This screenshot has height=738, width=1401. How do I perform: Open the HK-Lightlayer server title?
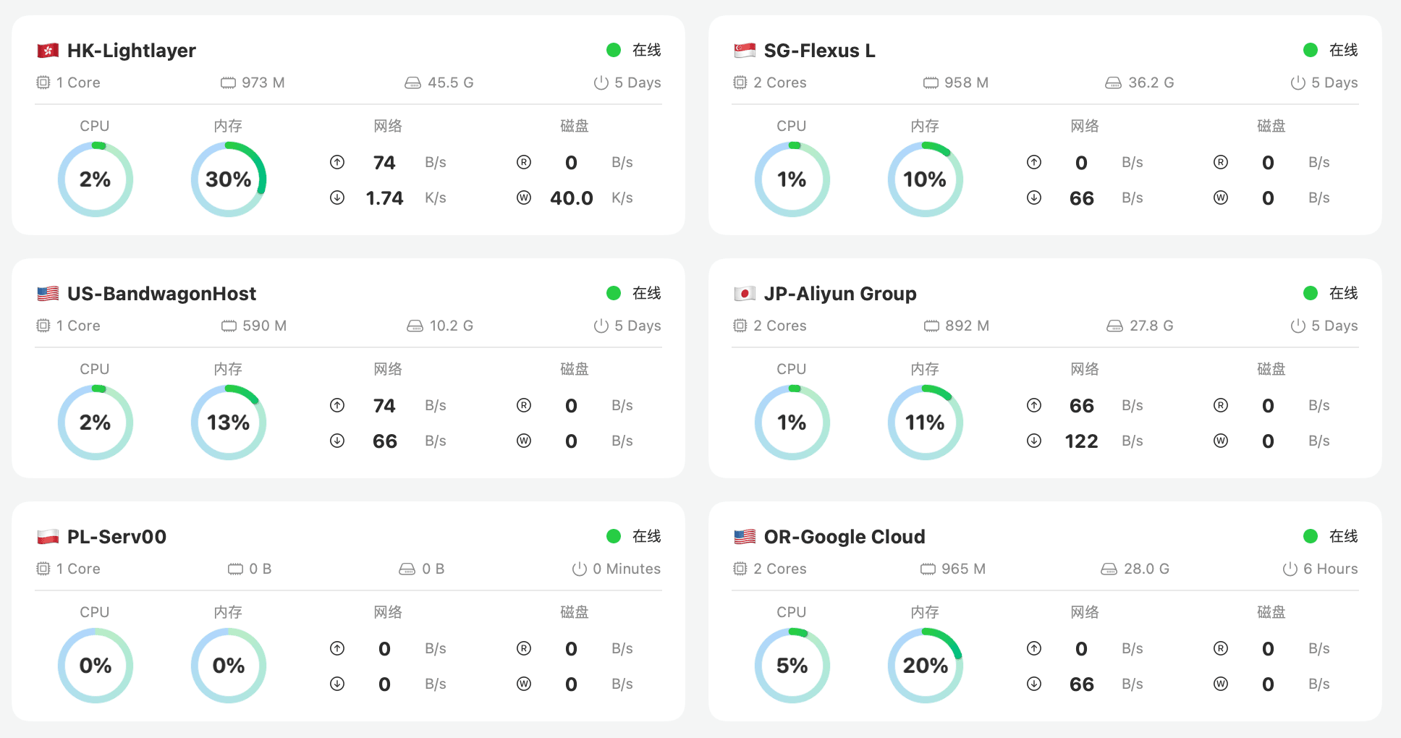pyautogui.click(x=132, y=51)
